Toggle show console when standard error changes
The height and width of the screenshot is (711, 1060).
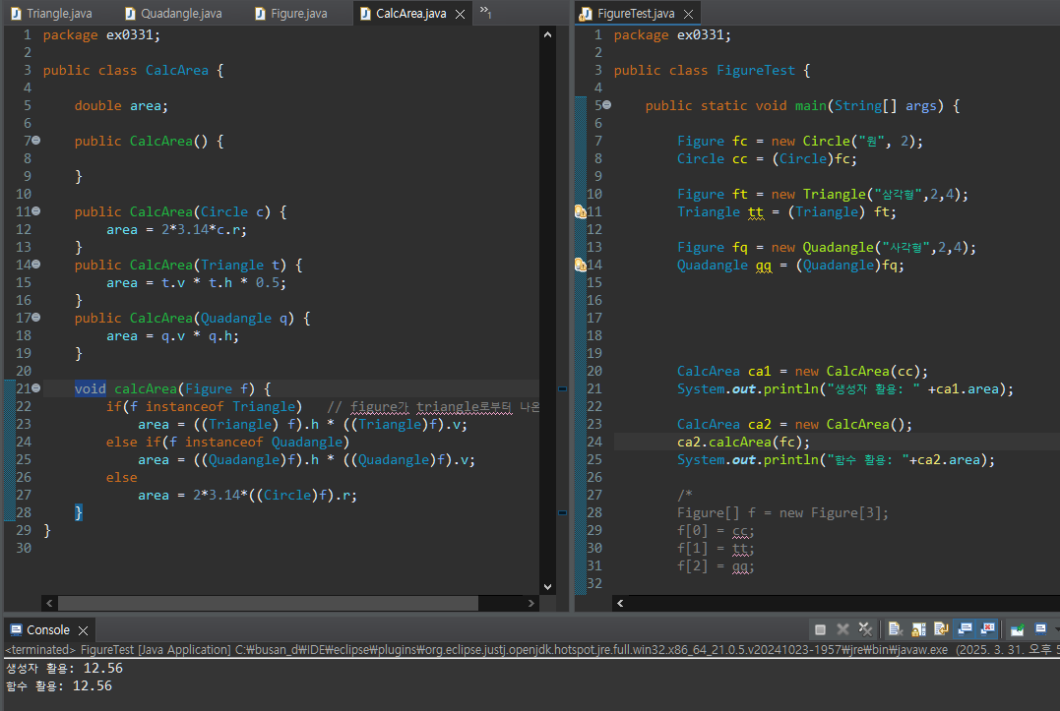click(987, 629)
